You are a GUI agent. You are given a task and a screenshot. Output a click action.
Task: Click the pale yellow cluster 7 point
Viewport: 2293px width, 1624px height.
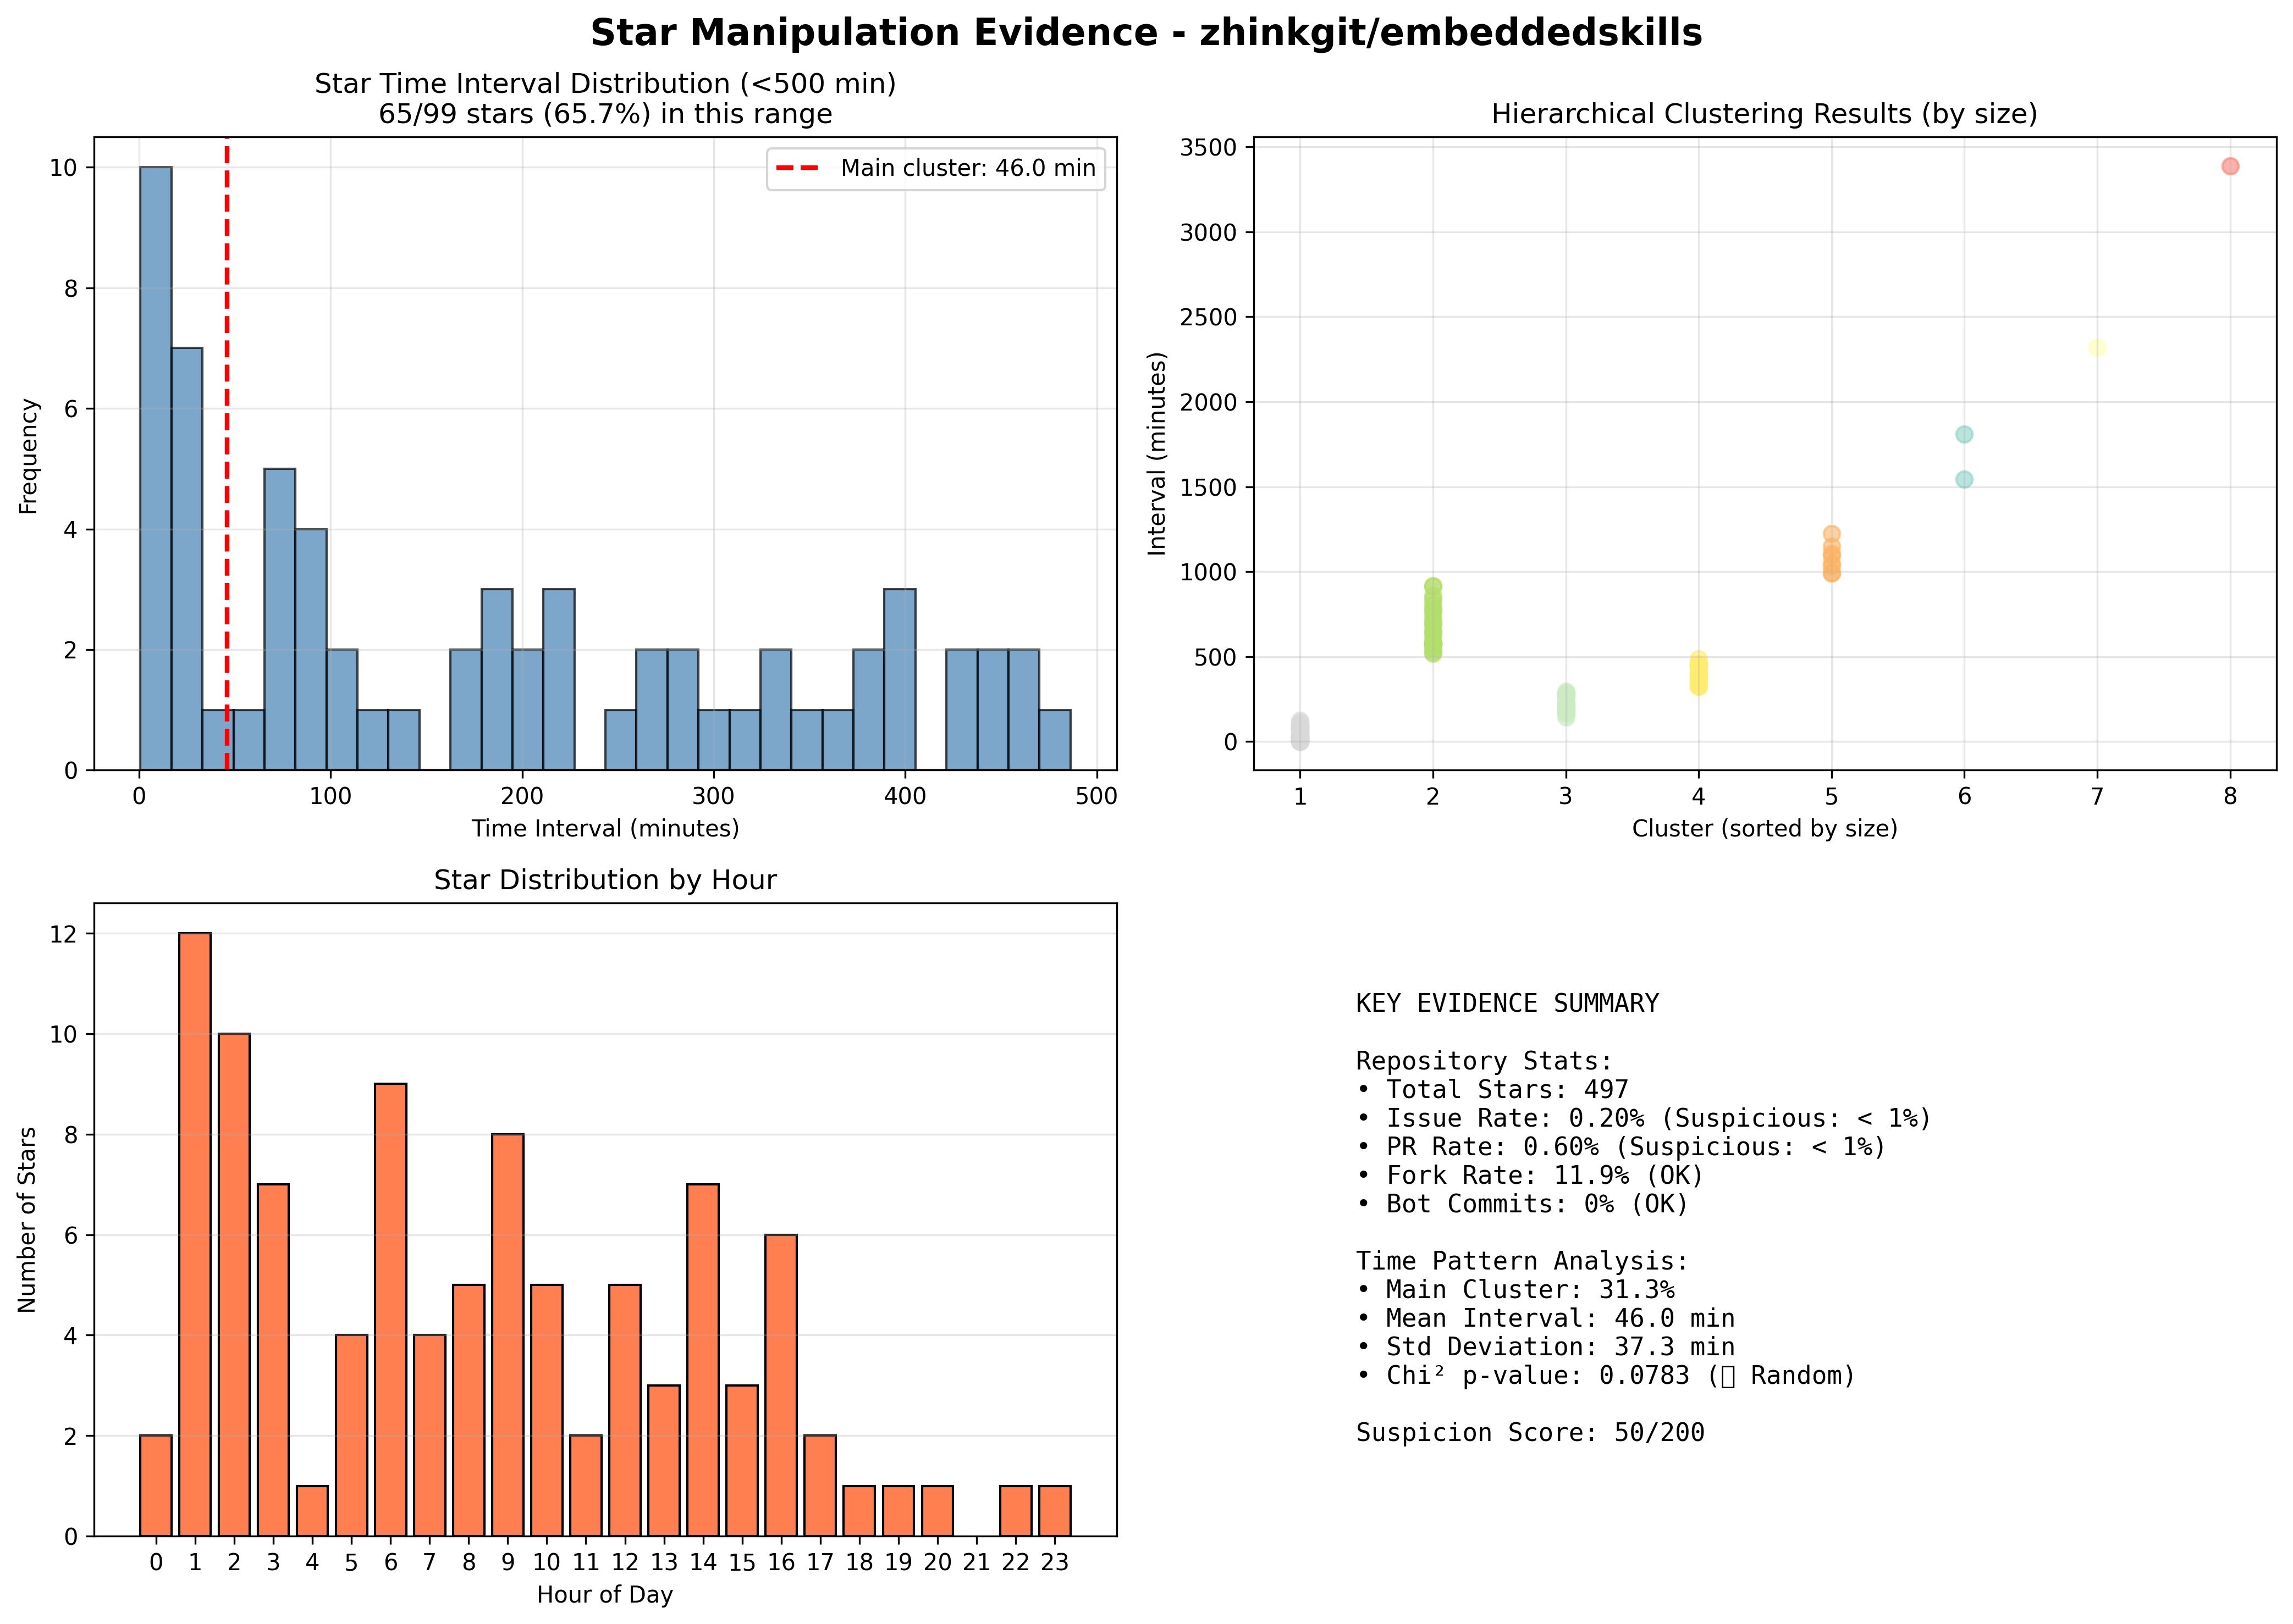click(x=2097, y=348)
